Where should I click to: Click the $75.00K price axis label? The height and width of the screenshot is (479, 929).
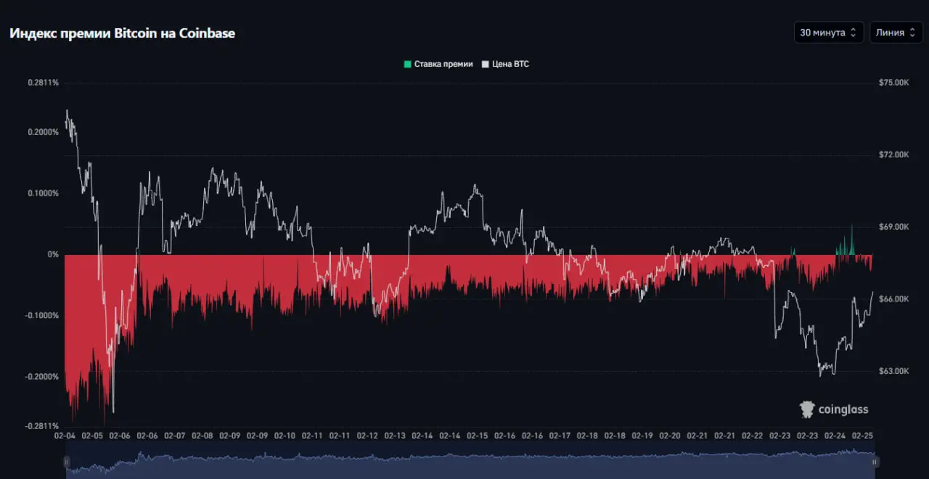(x=893, y=83)
